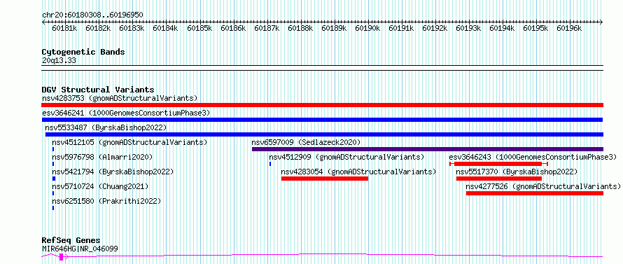Open the nsv5533487 (ByrskaBishop2022) label
Image resolution: width=623 pixels, height=264 pixels.
click(106, 127)
